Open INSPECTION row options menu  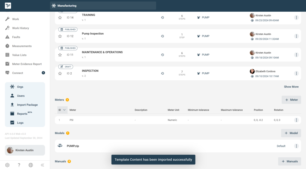pyautogui.click(x=296, y=73)
